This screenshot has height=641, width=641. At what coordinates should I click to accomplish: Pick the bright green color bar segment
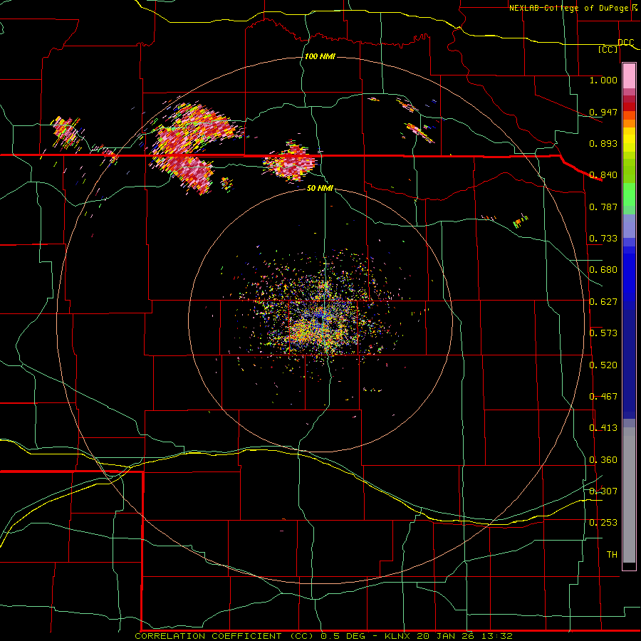[629, 194]
